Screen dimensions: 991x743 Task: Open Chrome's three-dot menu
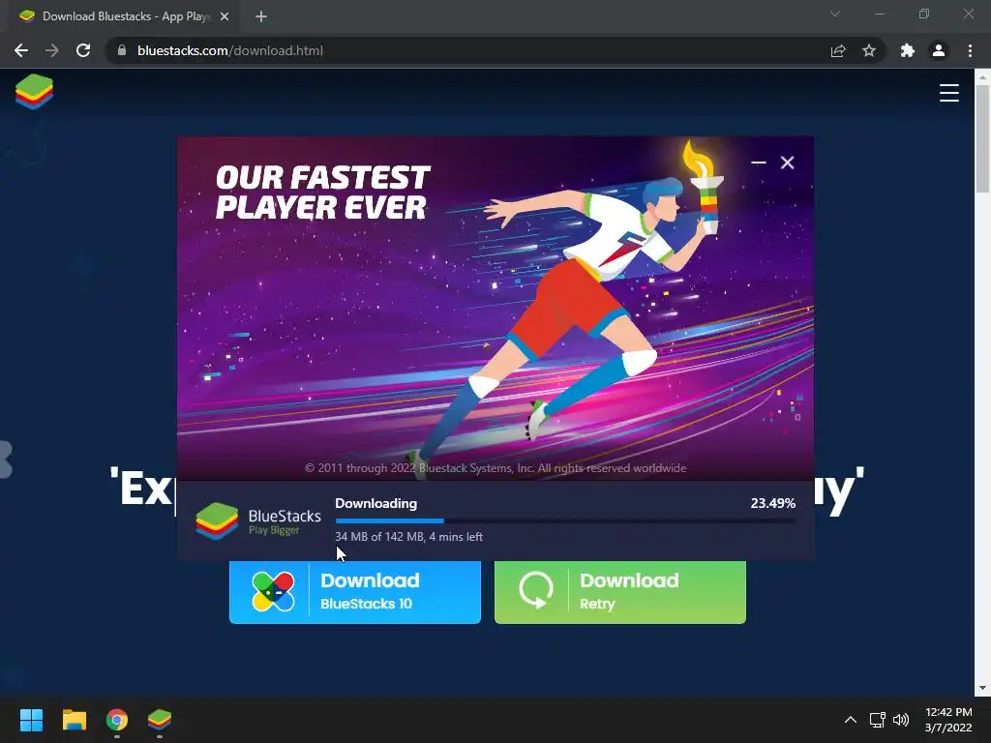pos(970,50)
